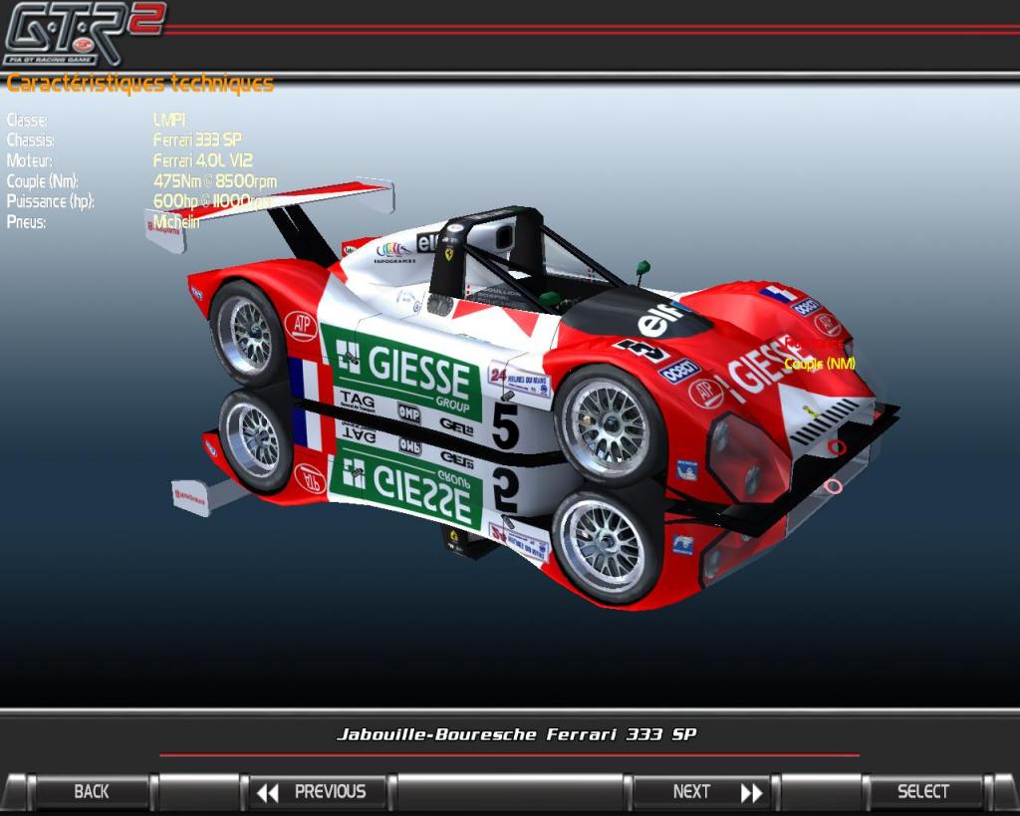This screenshot has width=1020, height=816.
Task: Click the 'Classe:' label
Action: (x=27, y=121)
